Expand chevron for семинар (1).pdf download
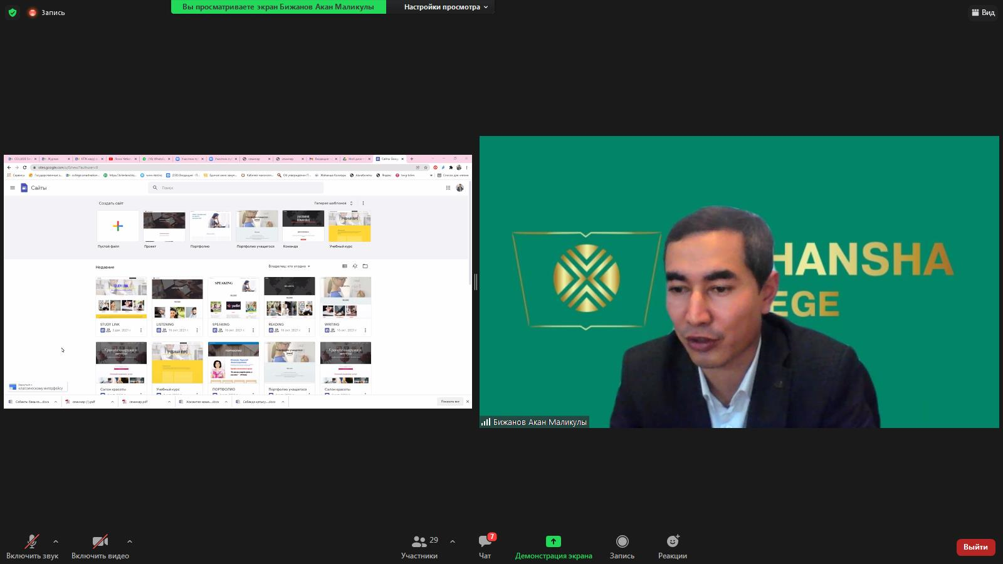The width and height of the screenshot is (1003, 564). pyautogui.click(x=112, y=402)
